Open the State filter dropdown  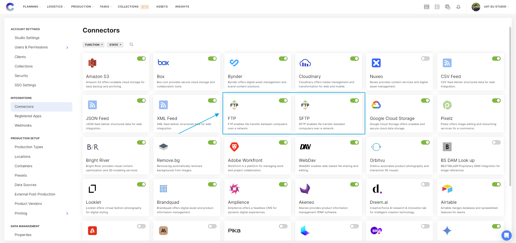(115, 45)
